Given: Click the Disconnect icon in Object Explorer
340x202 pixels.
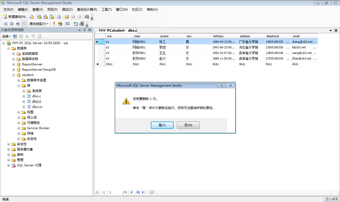Looking at the screenshot, I should [x=21, y=36].
